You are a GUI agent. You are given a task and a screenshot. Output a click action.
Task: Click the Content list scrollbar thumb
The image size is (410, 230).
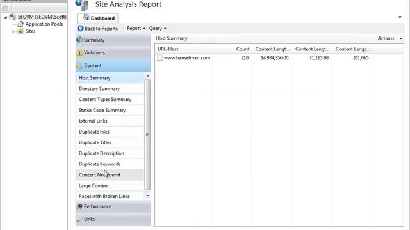pyautogui.click(x=147, y=135)
